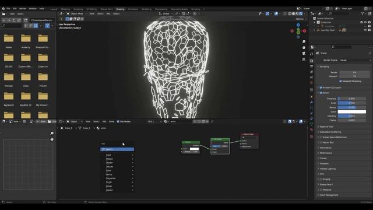Click the outliner filter funnel icon
The image size is (373, 210).
tap(363, 14)
